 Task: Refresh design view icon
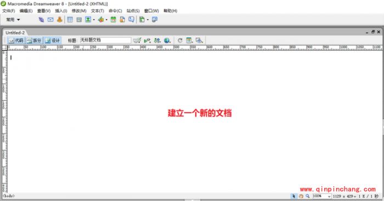point(180,41)
